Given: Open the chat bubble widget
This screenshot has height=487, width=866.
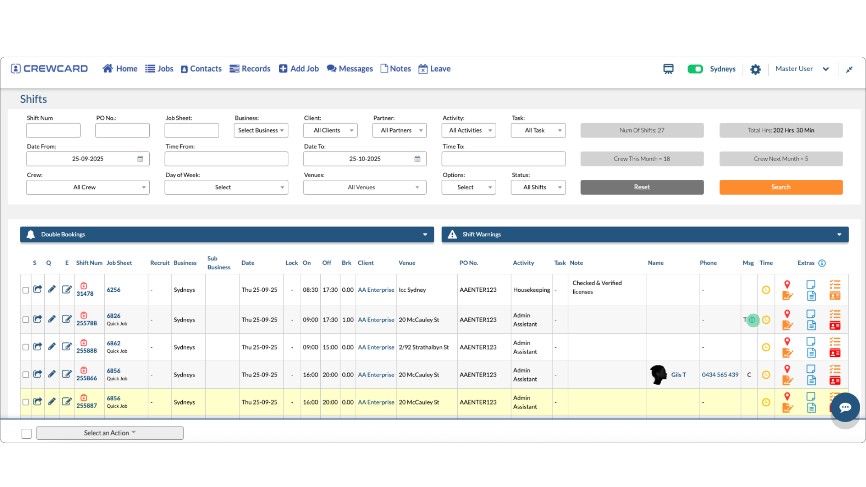Looking at the screenshot, I should click(845, 408).
